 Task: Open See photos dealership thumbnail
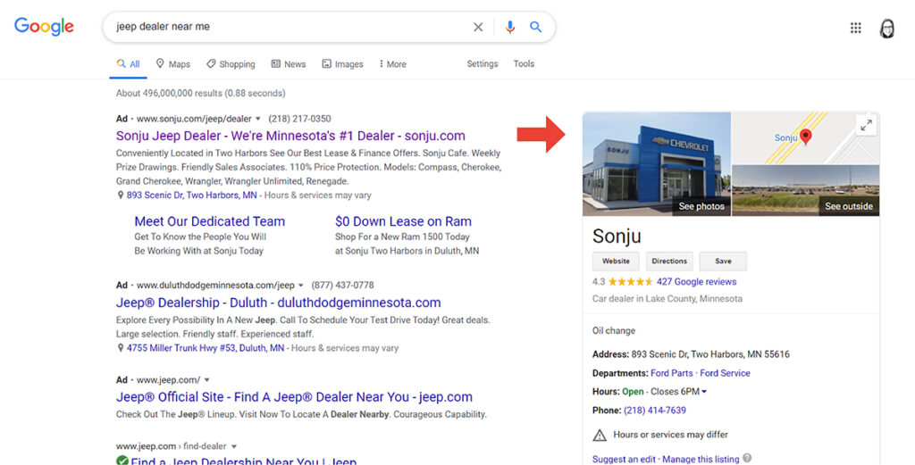tap(657, 163)
